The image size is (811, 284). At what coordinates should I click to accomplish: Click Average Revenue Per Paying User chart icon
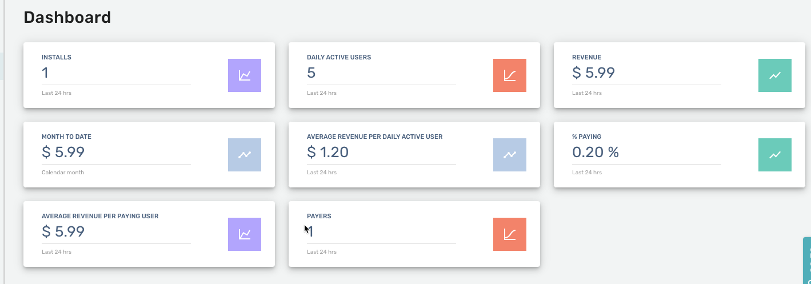click(x=245, y=234)
